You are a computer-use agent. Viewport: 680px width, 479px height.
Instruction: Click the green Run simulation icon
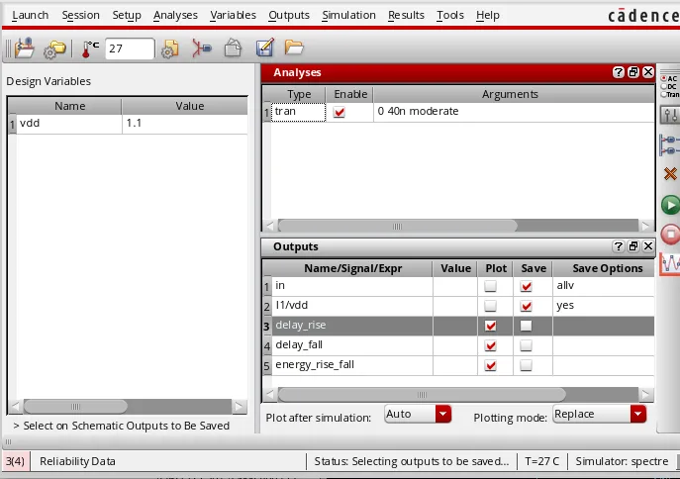[x=670, y=205]
